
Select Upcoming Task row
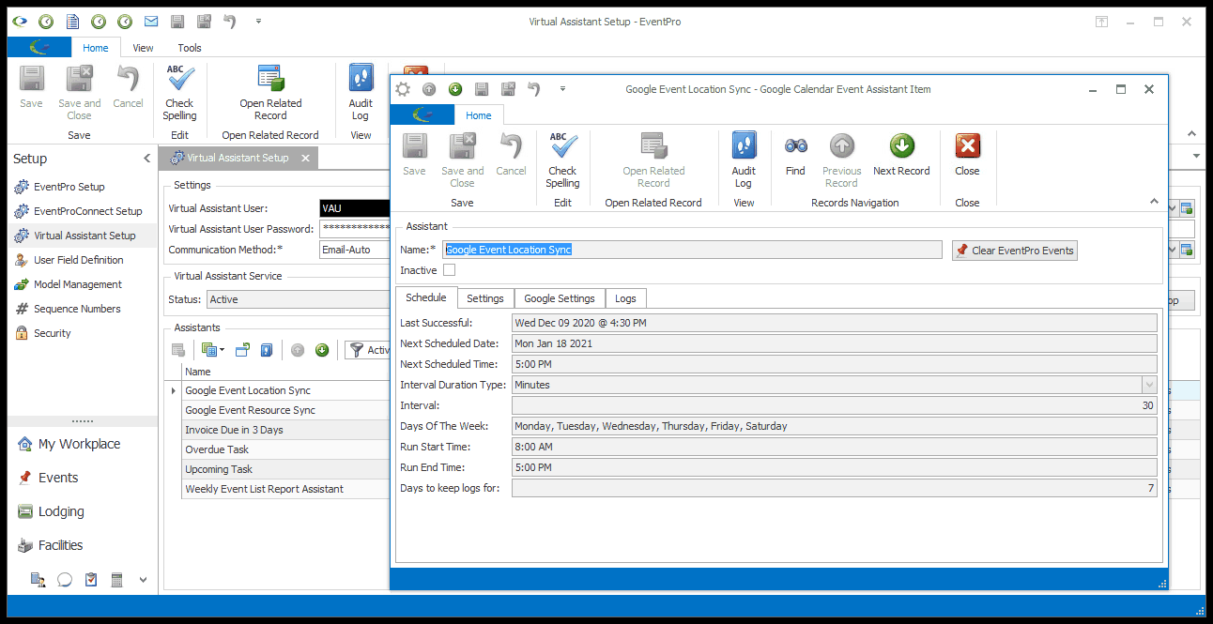click(285, 469)
